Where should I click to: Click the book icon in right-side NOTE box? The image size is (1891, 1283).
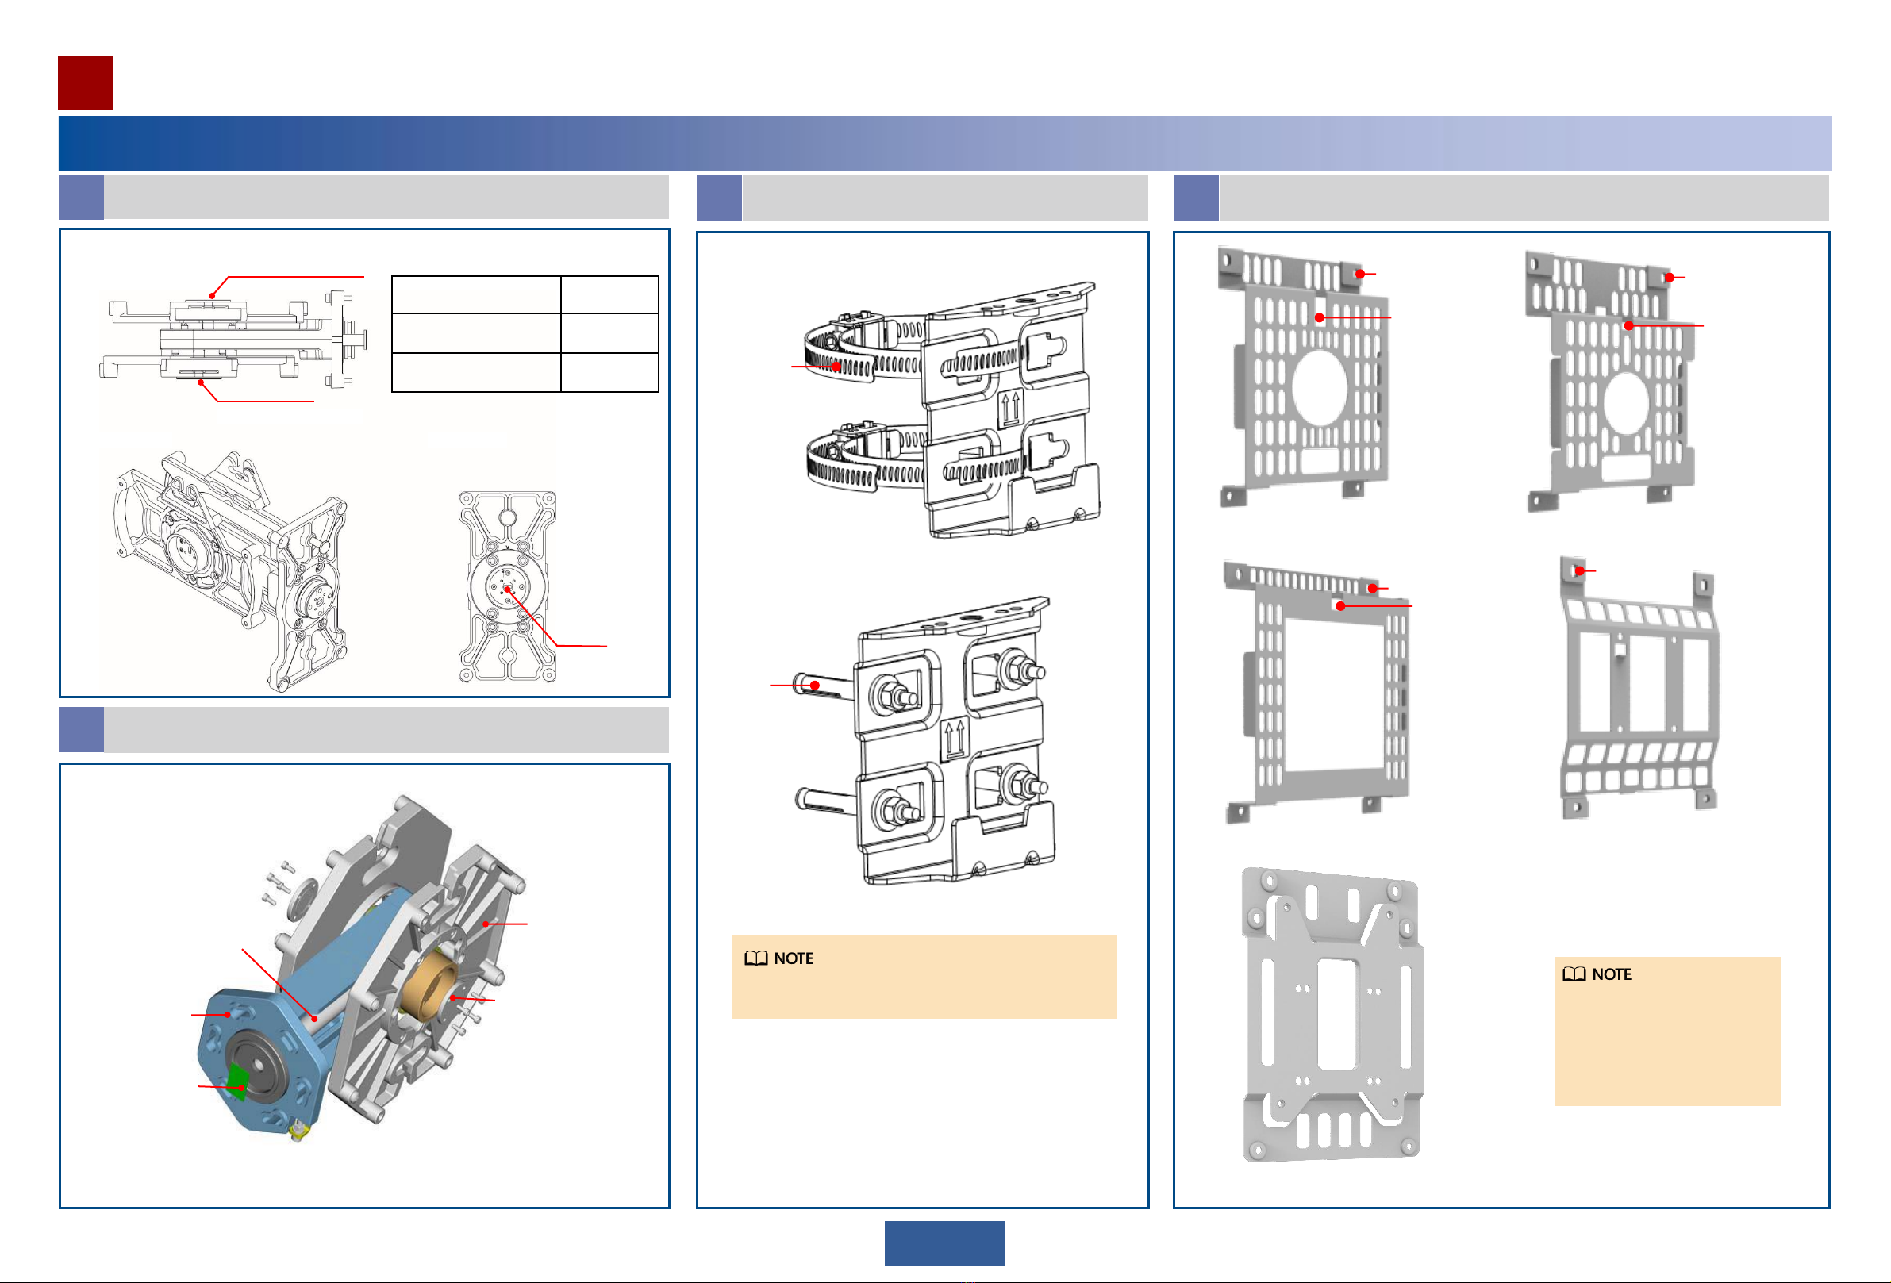[1574, 974]
